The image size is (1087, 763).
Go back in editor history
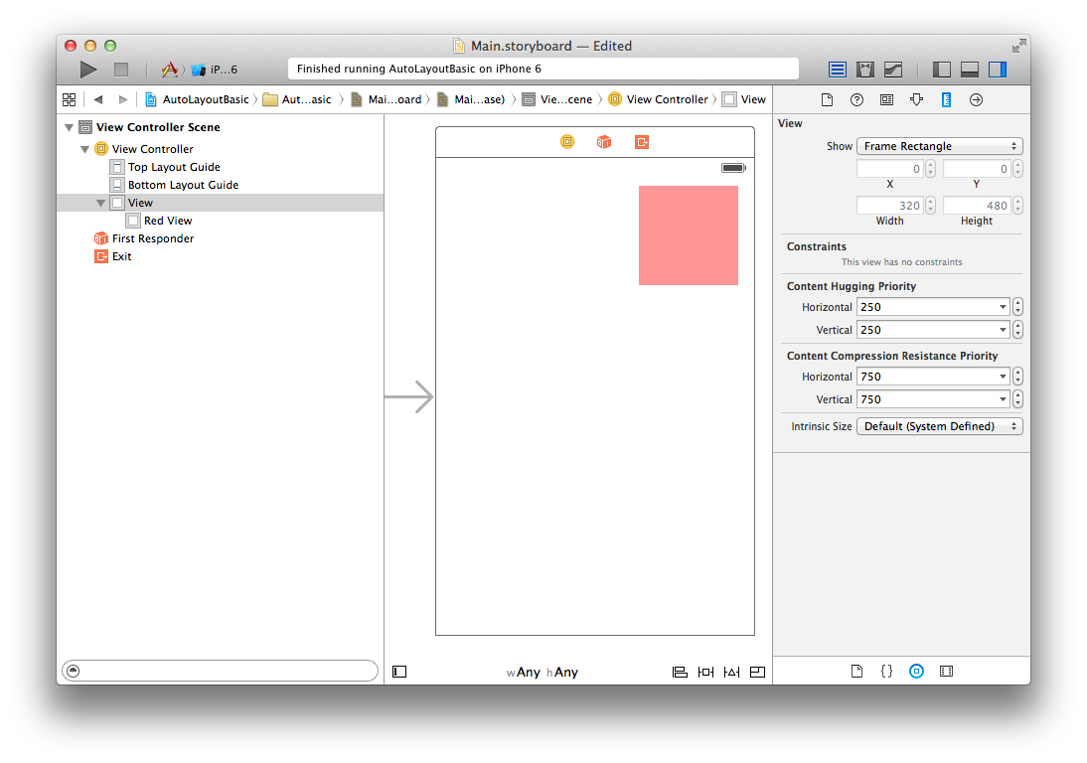pos(98,99)
